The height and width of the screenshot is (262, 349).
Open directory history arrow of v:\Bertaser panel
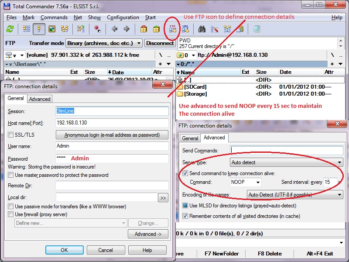(169, 64)
